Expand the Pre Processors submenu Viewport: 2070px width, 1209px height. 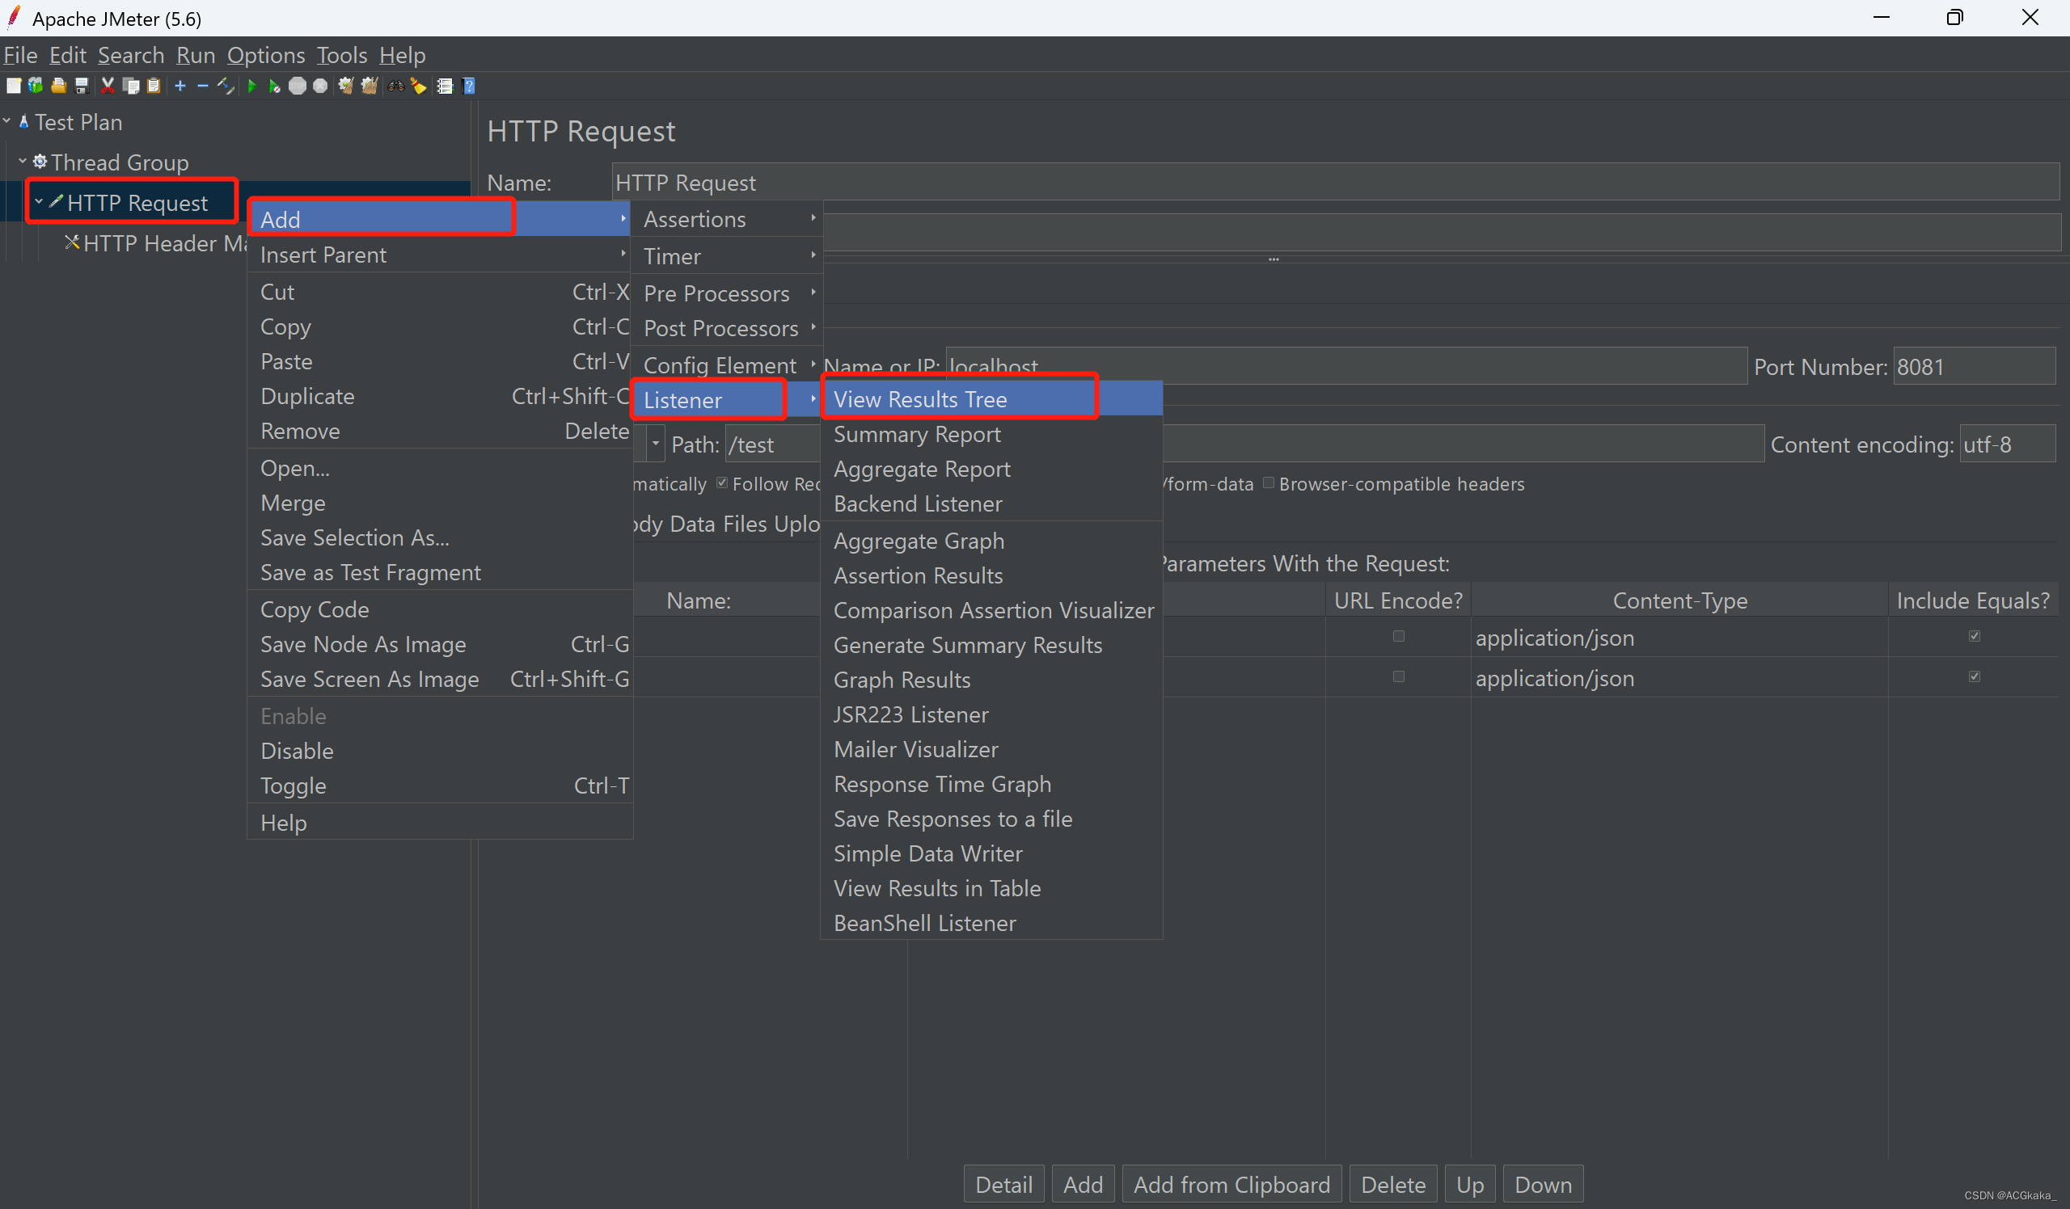pos(727,293)
